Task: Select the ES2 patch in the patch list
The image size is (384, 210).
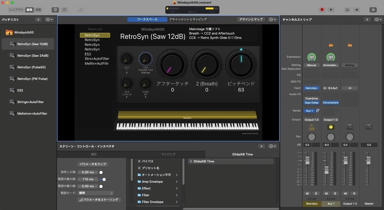Action: pyautogui.click(x=28, y=90)
